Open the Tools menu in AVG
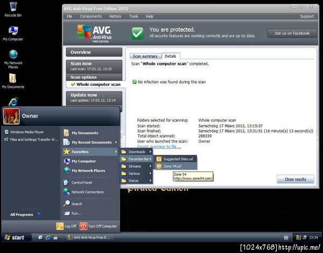Viewport: 323px width, 253px height. [134, 16]
